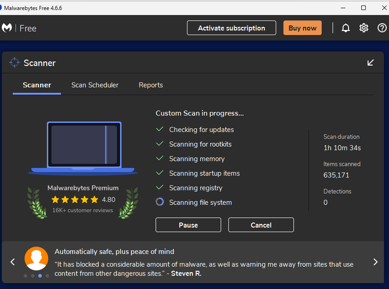389x289 pixels.
Task: Select the second testimonial dot
Action: click(33, 276)
